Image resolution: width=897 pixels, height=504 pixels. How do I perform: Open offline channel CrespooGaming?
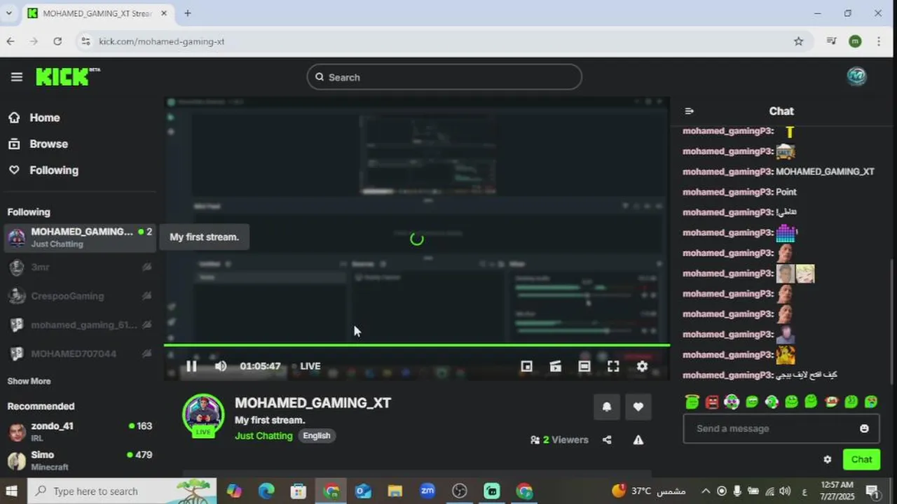79,296
